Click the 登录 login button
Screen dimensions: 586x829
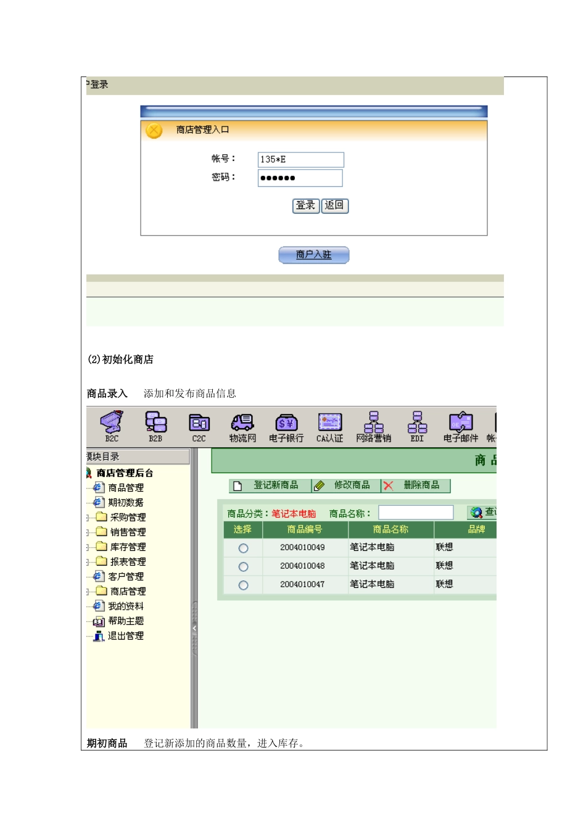point(306,205)
